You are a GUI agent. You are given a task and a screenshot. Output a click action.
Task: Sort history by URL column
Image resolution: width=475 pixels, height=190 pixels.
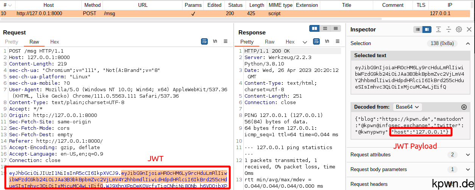pos(143,5)
